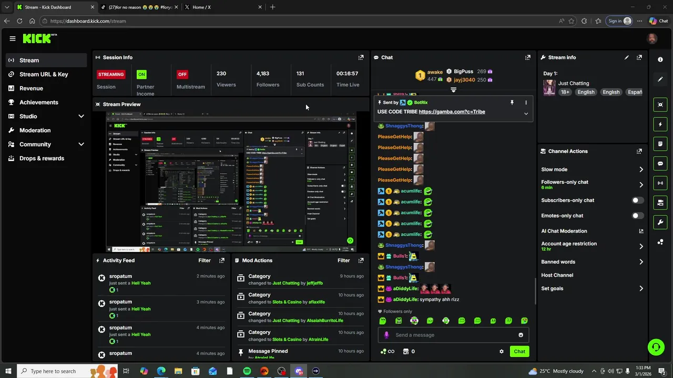Pop out the Chat panel

[527, 57]
